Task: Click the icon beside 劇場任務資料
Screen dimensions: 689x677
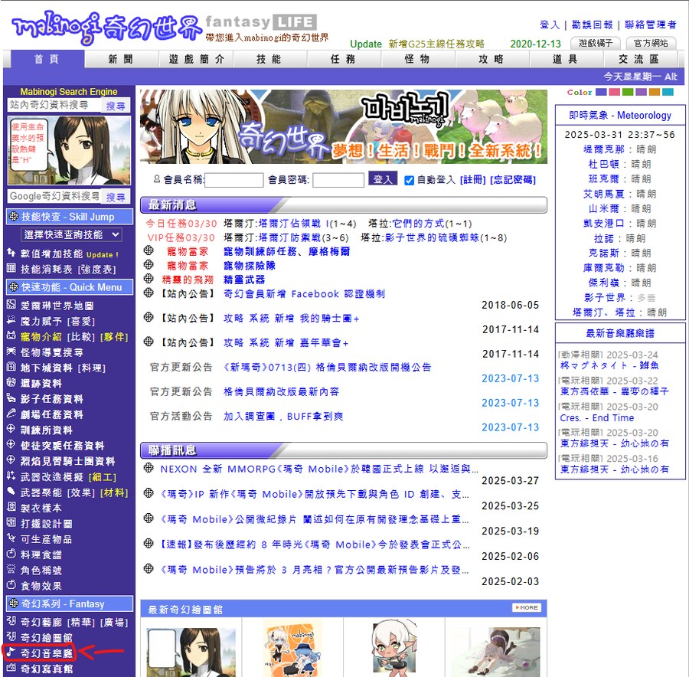Action: 11,414
